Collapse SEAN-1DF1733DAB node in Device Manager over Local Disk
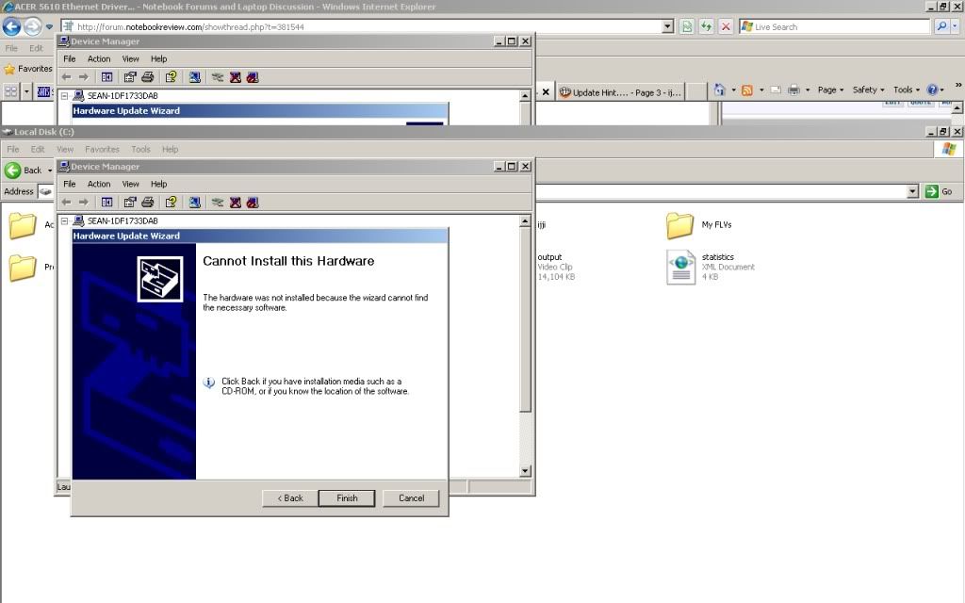The width and height of the screenshot is (965, 603). click(x=64, y=220)
